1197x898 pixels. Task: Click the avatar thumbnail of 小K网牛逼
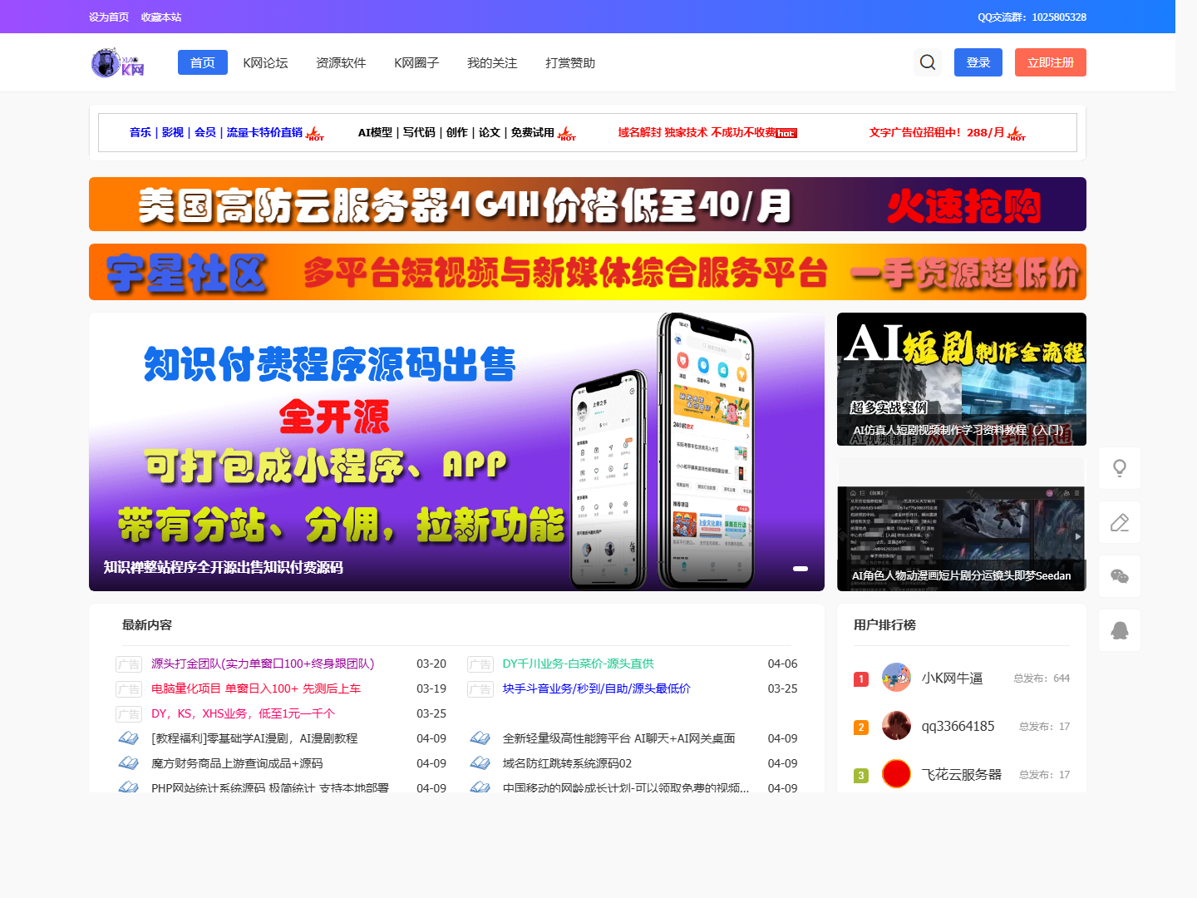(x=896, y=677)
